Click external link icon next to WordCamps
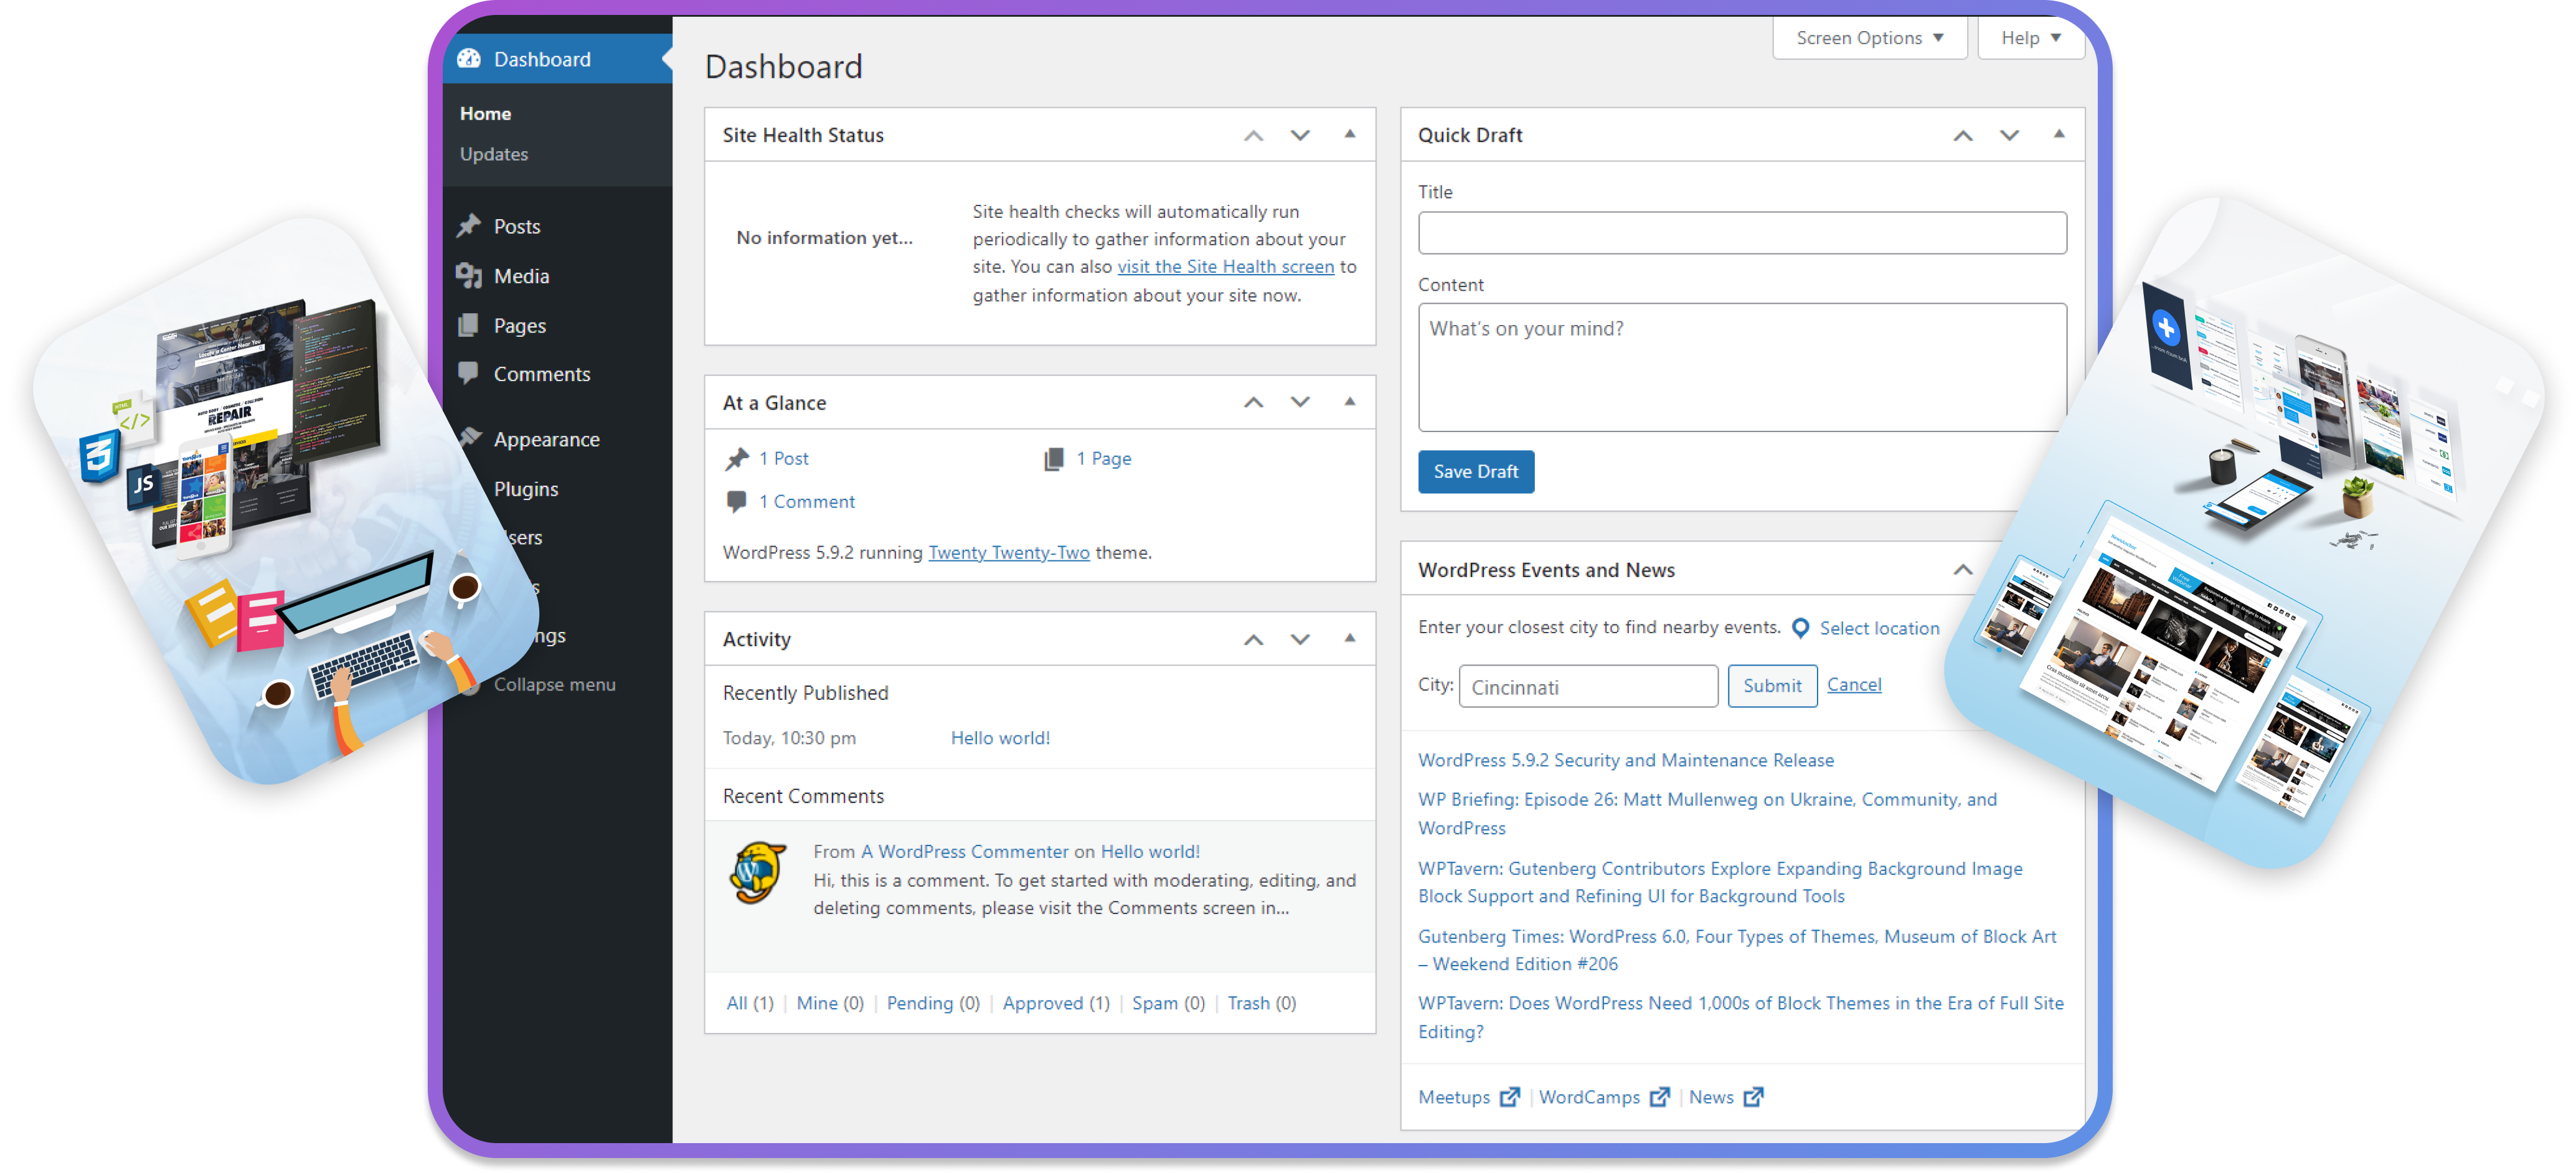The height and width of the screenshot is (1173, 2576). 1659,1098
